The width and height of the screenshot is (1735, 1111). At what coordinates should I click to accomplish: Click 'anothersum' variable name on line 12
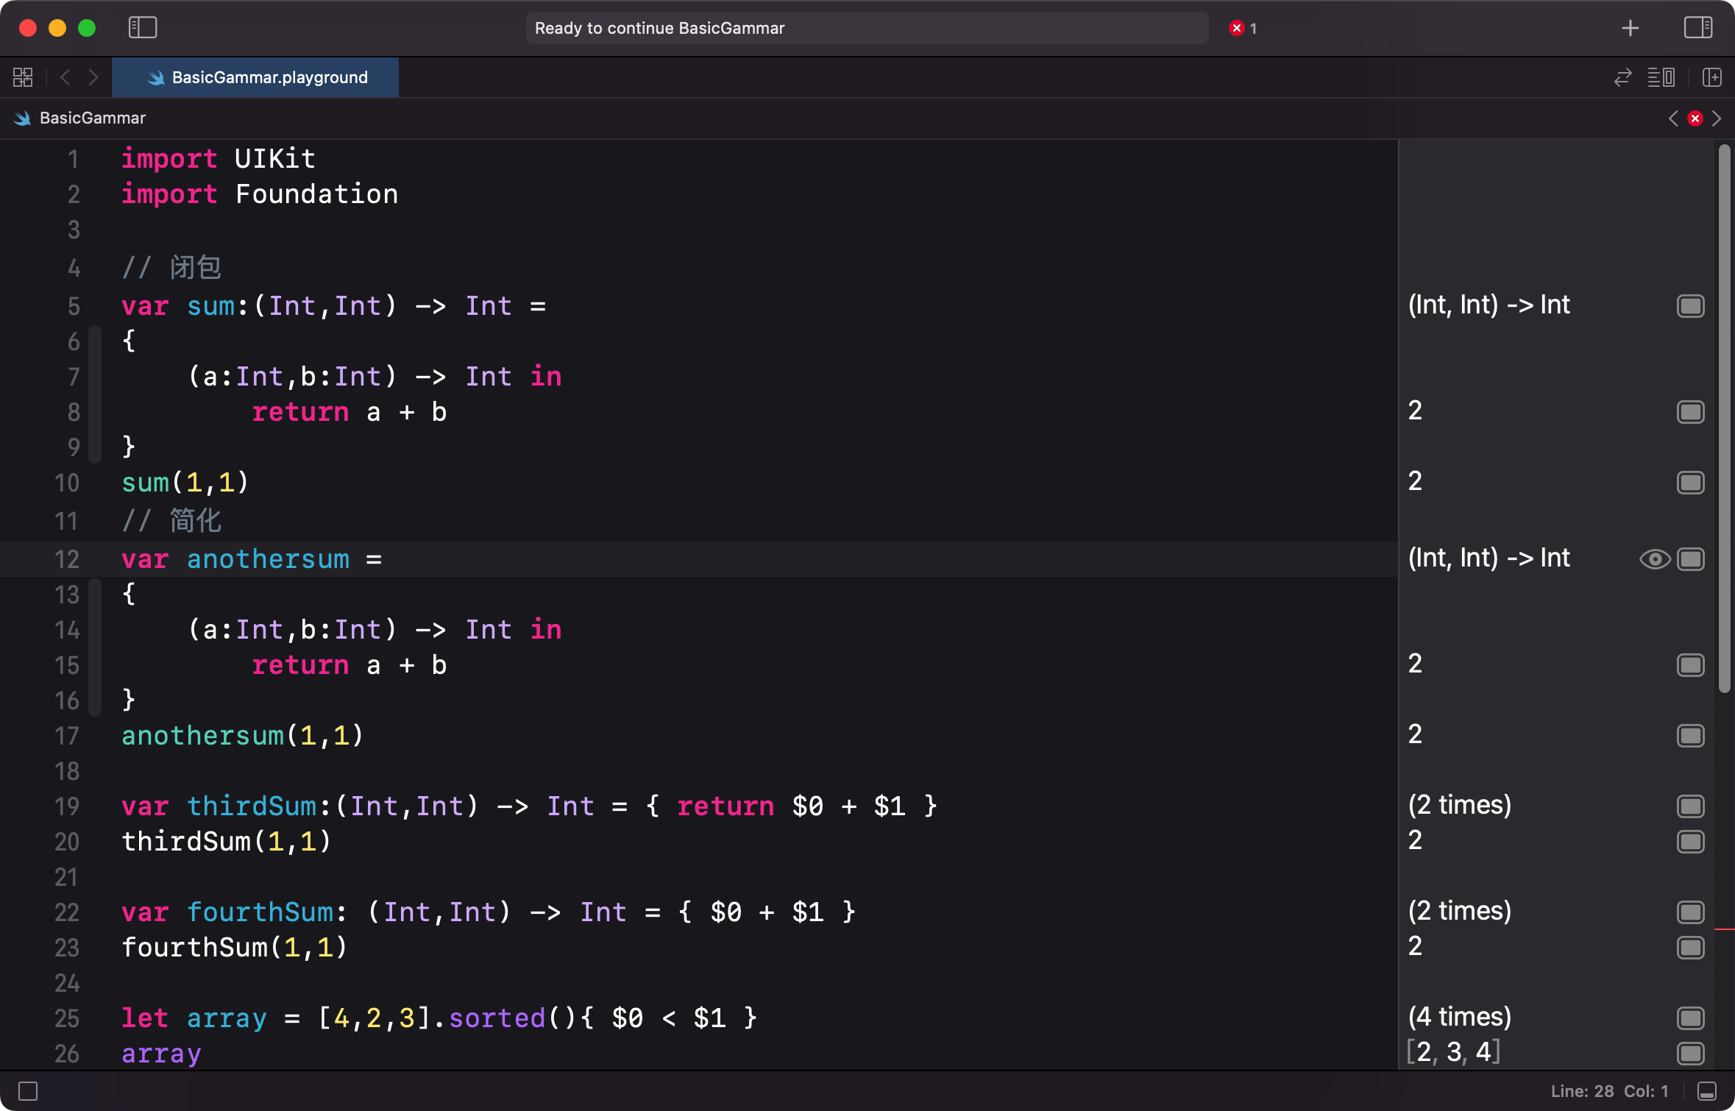(268, 559)
